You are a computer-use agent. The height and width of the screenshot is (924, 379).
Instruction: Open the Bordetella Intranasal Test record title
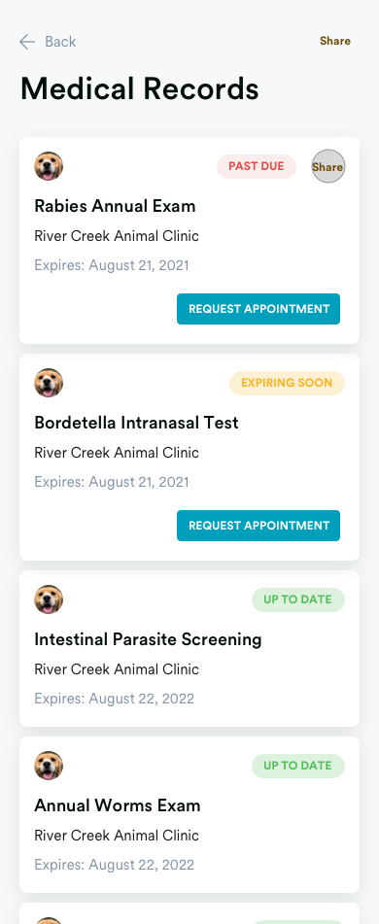click(x=136, y=423)
